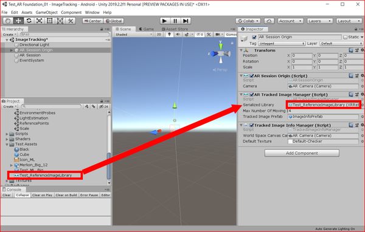Click the scene camera settings icon

click(x=217, y=35)
